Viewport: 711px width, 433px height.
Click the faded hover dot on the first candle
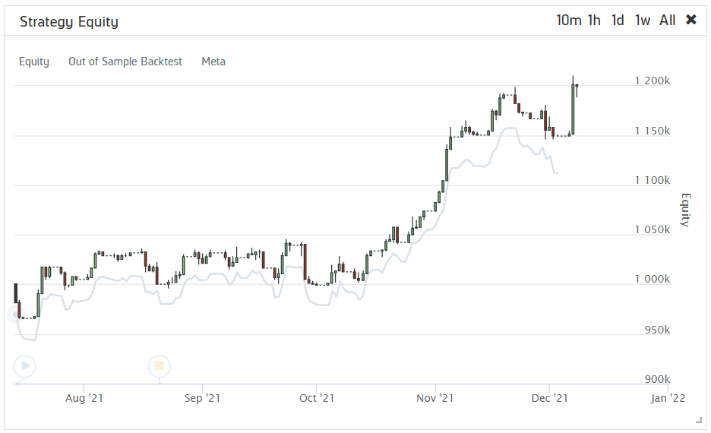pyautogui.click(x=14, y=314)
